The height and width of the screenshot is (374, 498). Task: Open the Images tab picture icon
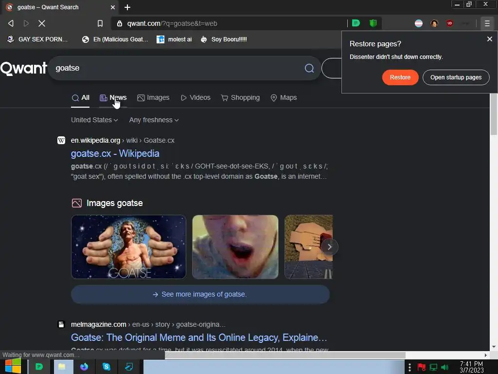141,98
